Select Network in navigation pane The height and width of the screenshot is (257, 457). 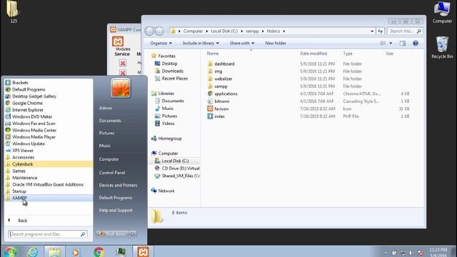tap(166, 191)
